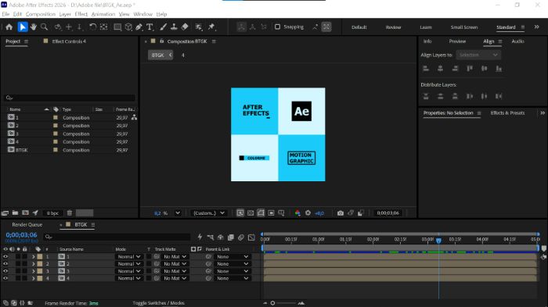Select the Rectangle shape tool

[117, 27]
